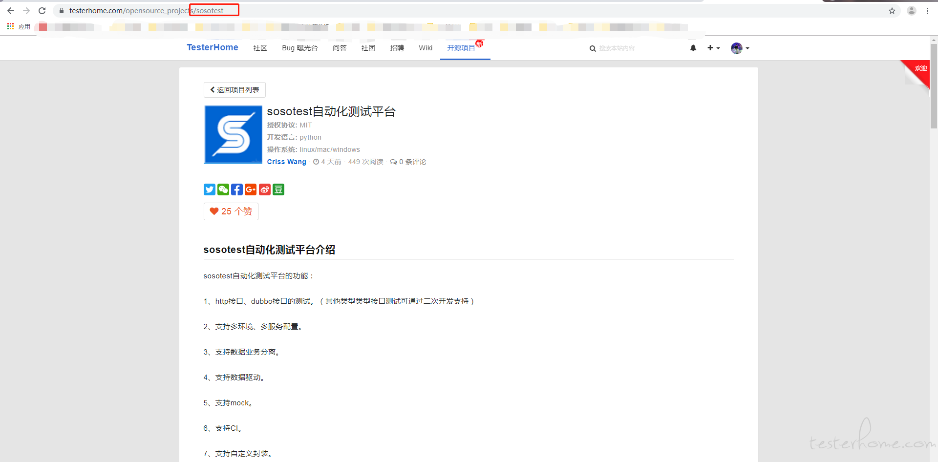Click the search magnifier icon

(x=593, y=48)
